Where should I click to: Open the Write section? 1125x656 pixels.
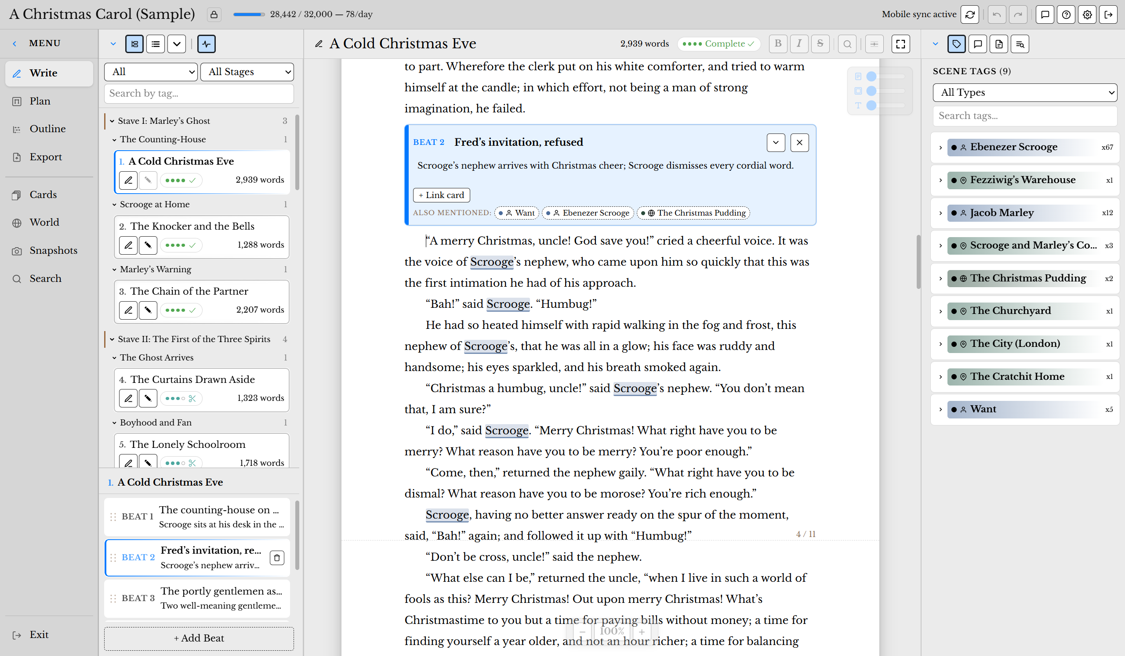[x=49, y=73]
